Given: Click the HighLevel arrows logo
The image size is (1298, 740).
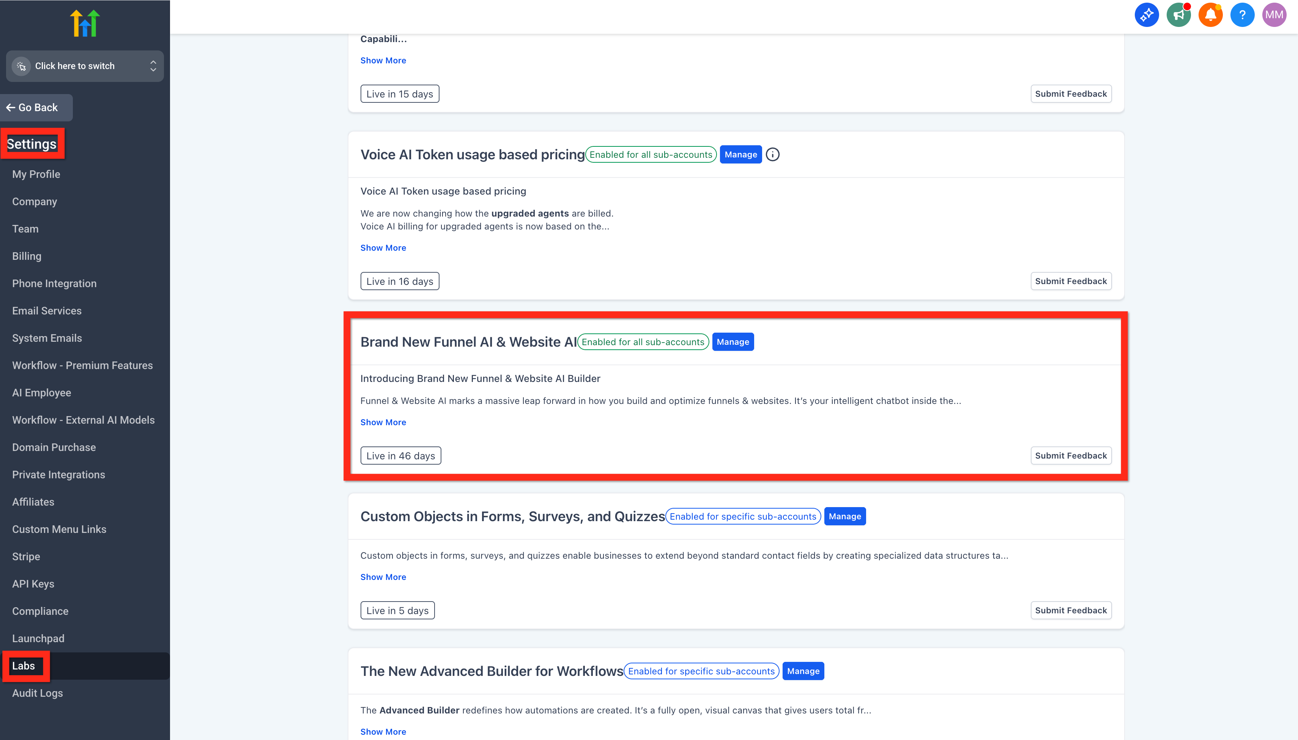Looking at the screenshot, I should coord(85,24).
